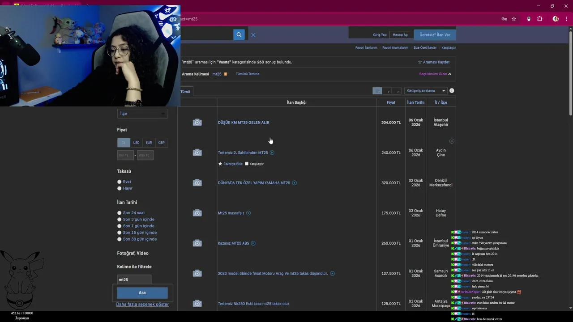Sort by İlan Tarihi column header
Screen dimensions: 573x322
tap(415, 102)
